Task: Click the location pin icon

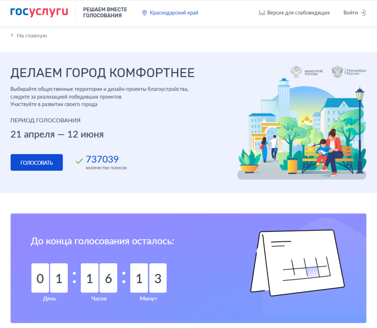Action: click(144, 13)
